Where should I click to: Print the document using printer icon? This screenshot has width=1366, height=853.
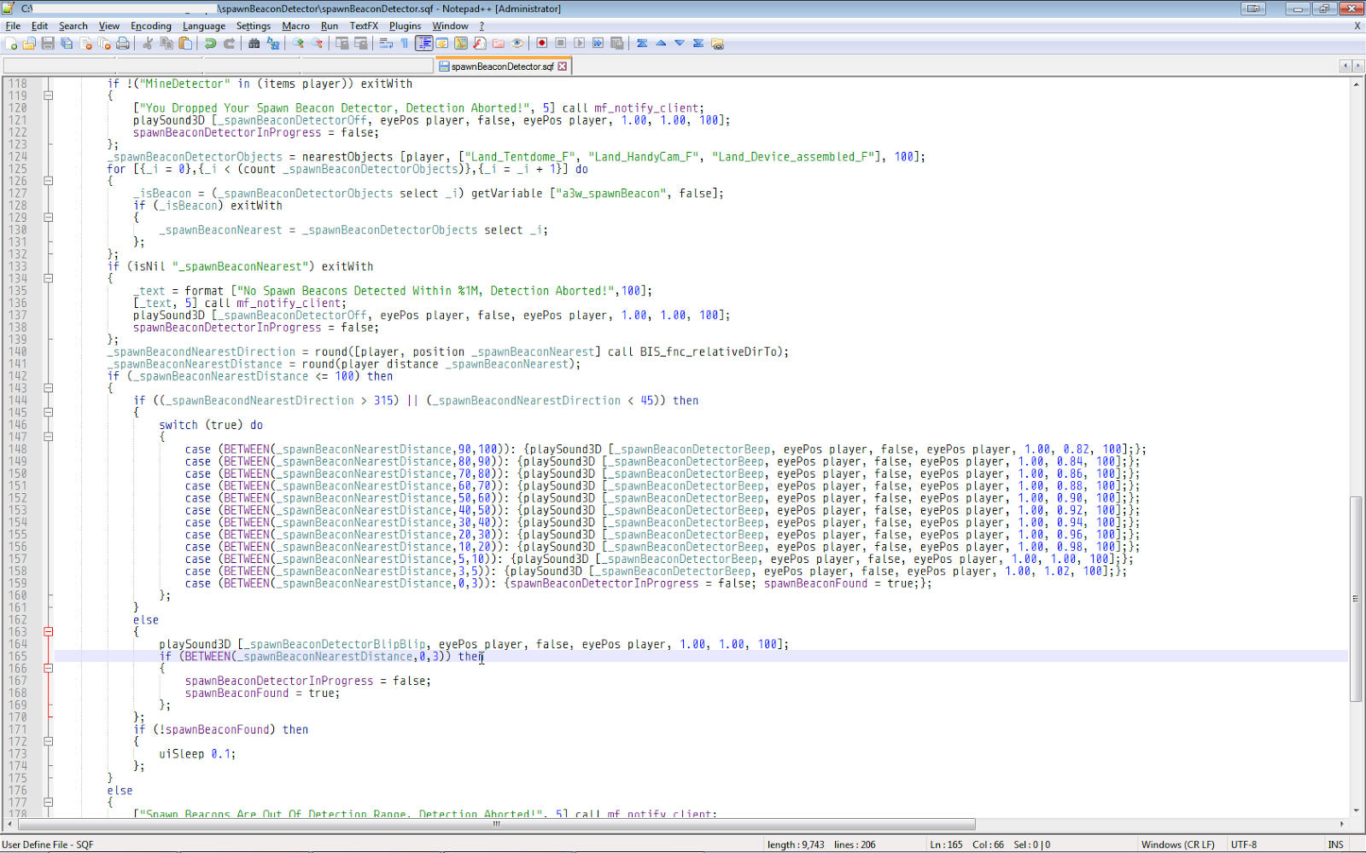[123, 44]
